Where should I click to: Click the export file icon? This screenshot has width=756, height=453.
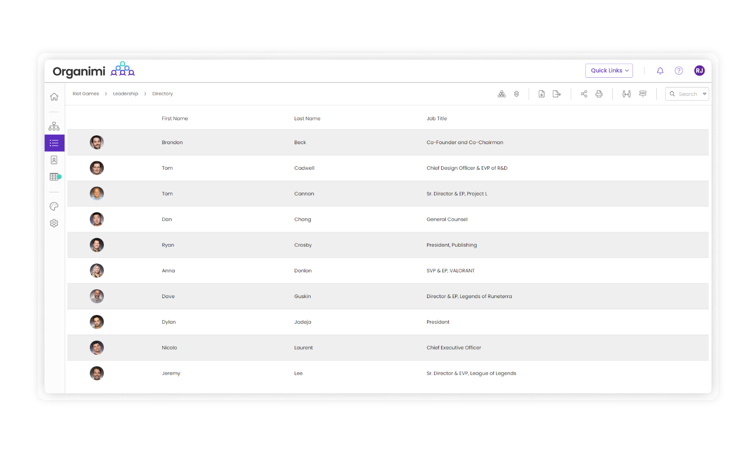(x=557, y=94)
